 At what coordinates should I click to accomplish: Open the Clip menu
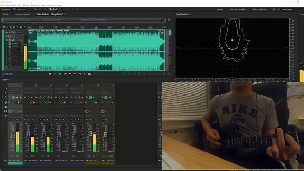point(19,5)
